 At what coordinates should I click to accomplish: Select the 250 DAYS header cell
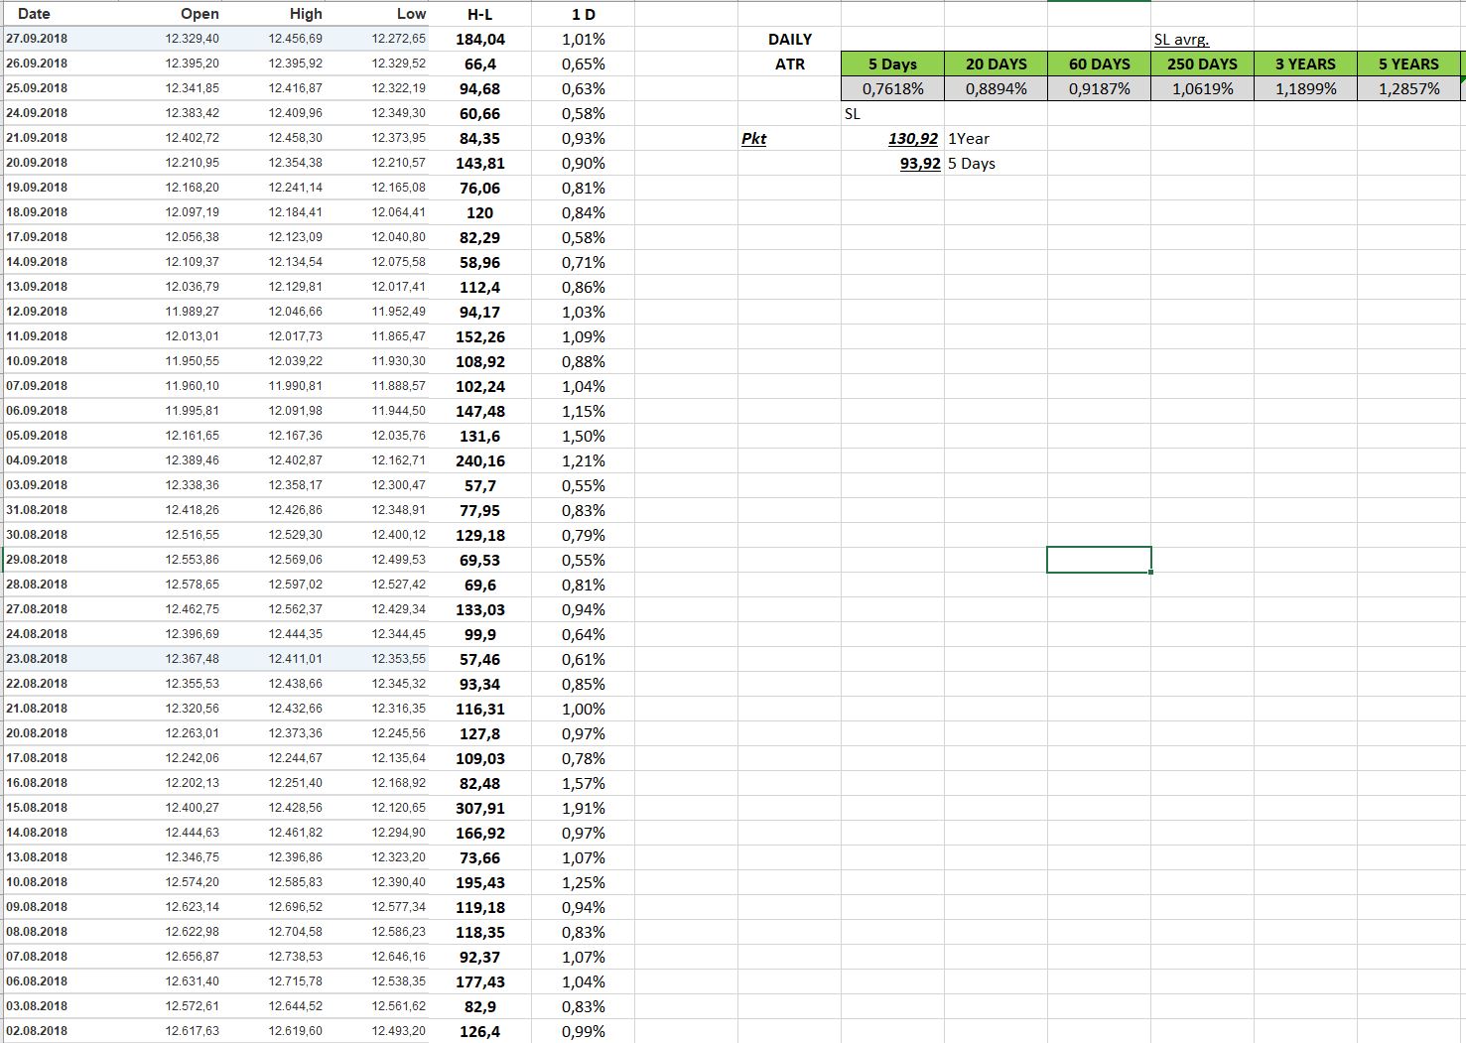tap(1202, 64)
